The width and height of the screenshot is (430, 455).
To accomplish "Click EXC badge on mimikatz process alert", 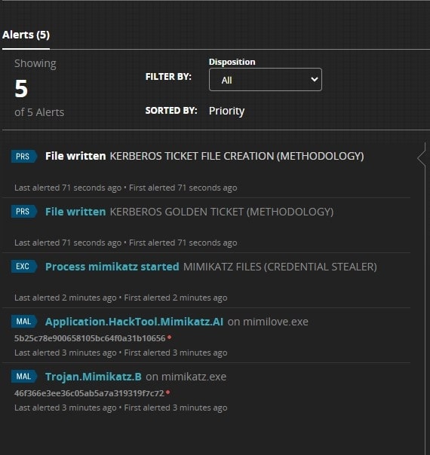I will pyautogui.click(x=24, y=267).
